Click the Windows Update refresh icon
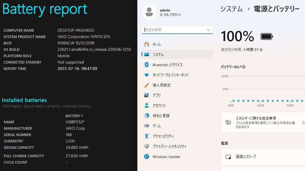This screenshot has height=171, width=305. [x=146, y=156]
